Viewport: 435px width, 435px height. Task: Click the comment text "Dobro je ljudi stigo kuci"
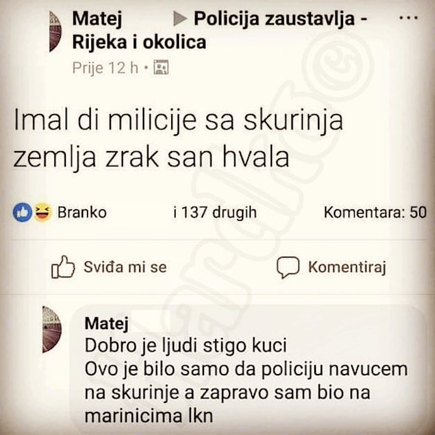185,345
